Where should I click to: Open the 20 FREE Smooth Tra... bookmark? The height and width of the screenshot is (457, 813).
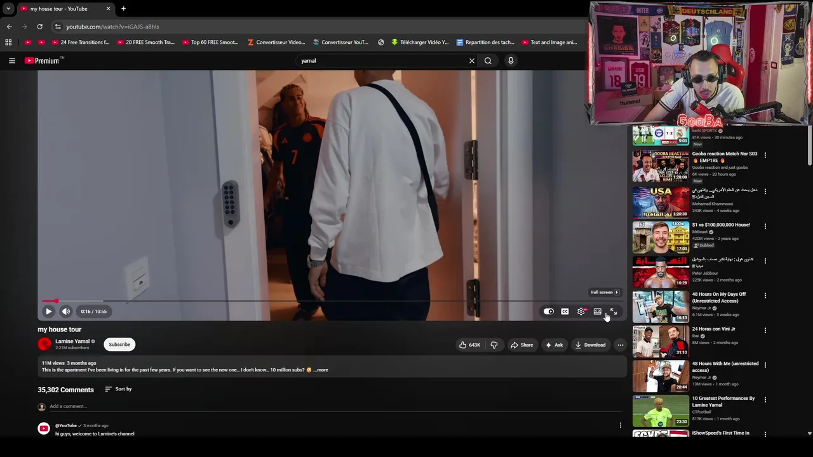click(145, 43)
